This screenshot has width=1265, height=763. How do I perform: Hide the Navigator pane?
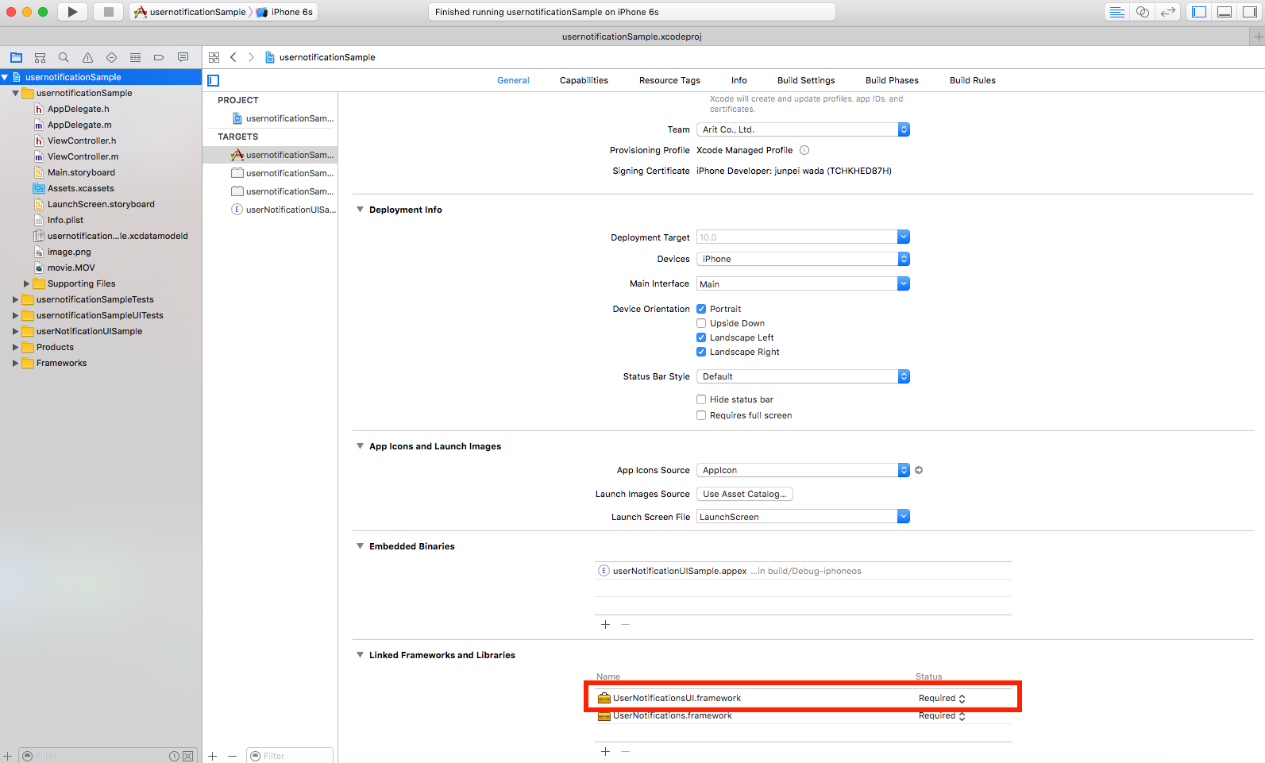(x=1199, y=12)
